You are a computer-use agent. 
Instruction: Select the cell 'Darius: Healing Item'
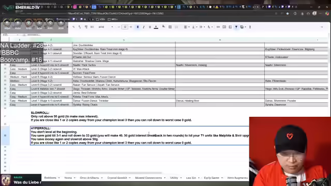pyautogui.click(x=220, y=101)
